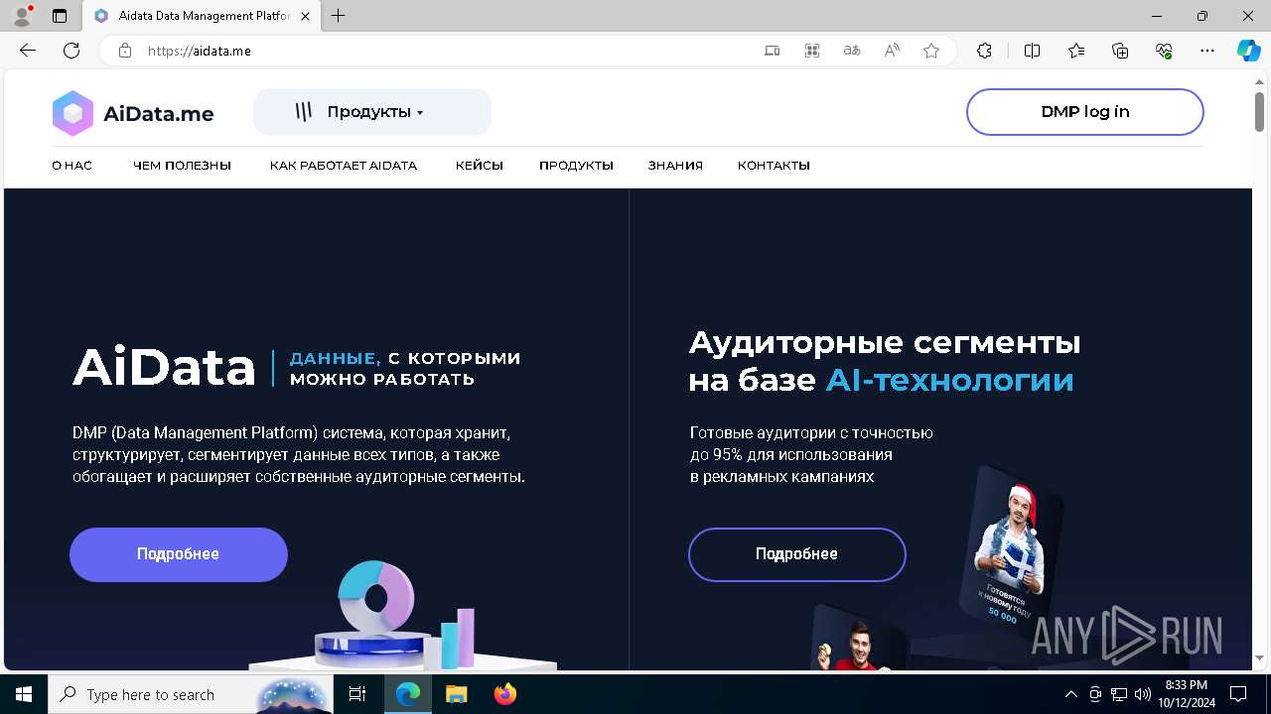Viewport: 1271px width, 714px height.
Task: Click outlined Подробнее button under Аудиторные сегменты
Action: (797, 554)
